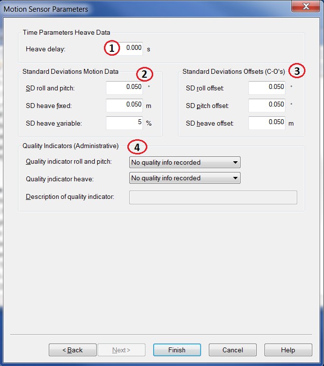Click 'Quality indicator roll and pitch:' label

click(x=69, y=162)
